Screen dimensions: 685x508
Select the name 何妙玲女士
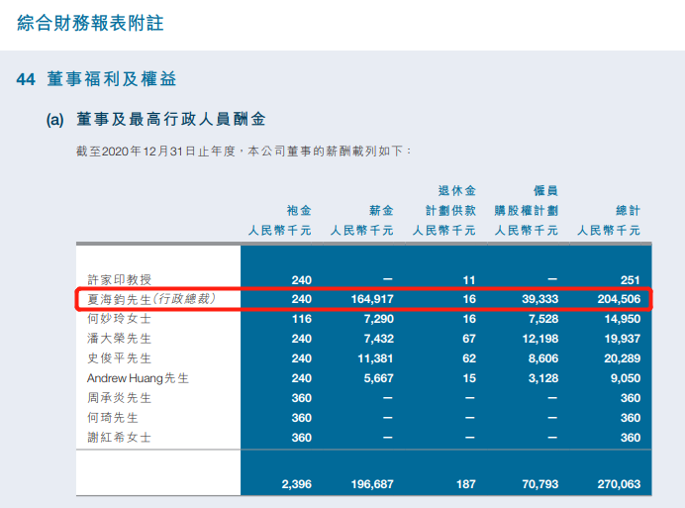[x=117, y=319]
